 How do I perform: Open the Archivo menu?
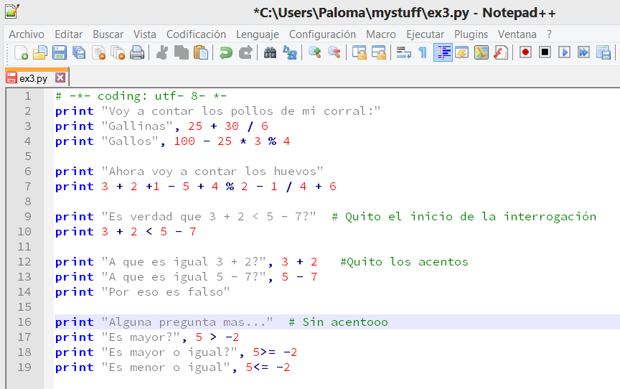pyautogui.click(x=27, y=34)
